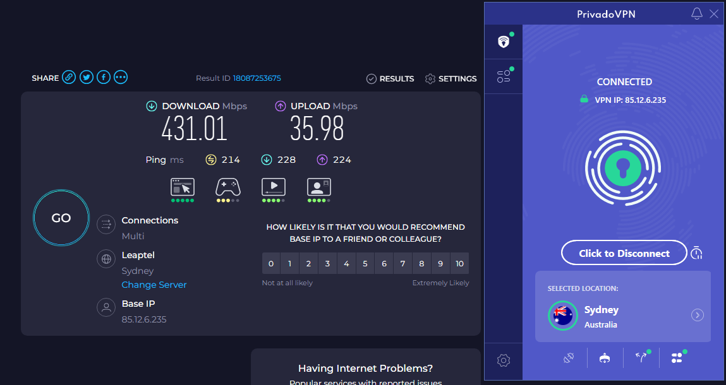Rate recommendation score 10
Viewport: 726px width, 385px height.
pos(459,263)
